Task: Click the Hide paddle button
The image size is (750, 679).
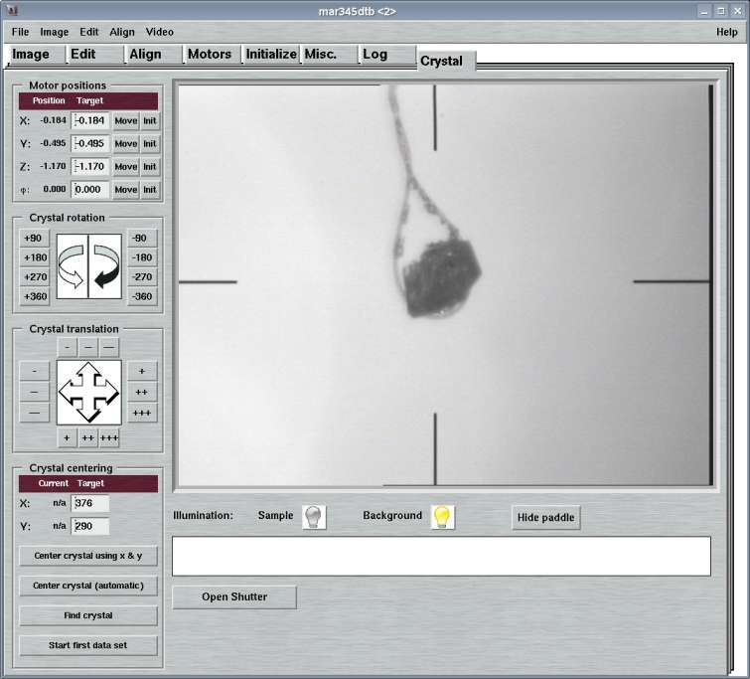Action: tap(545, 518)
